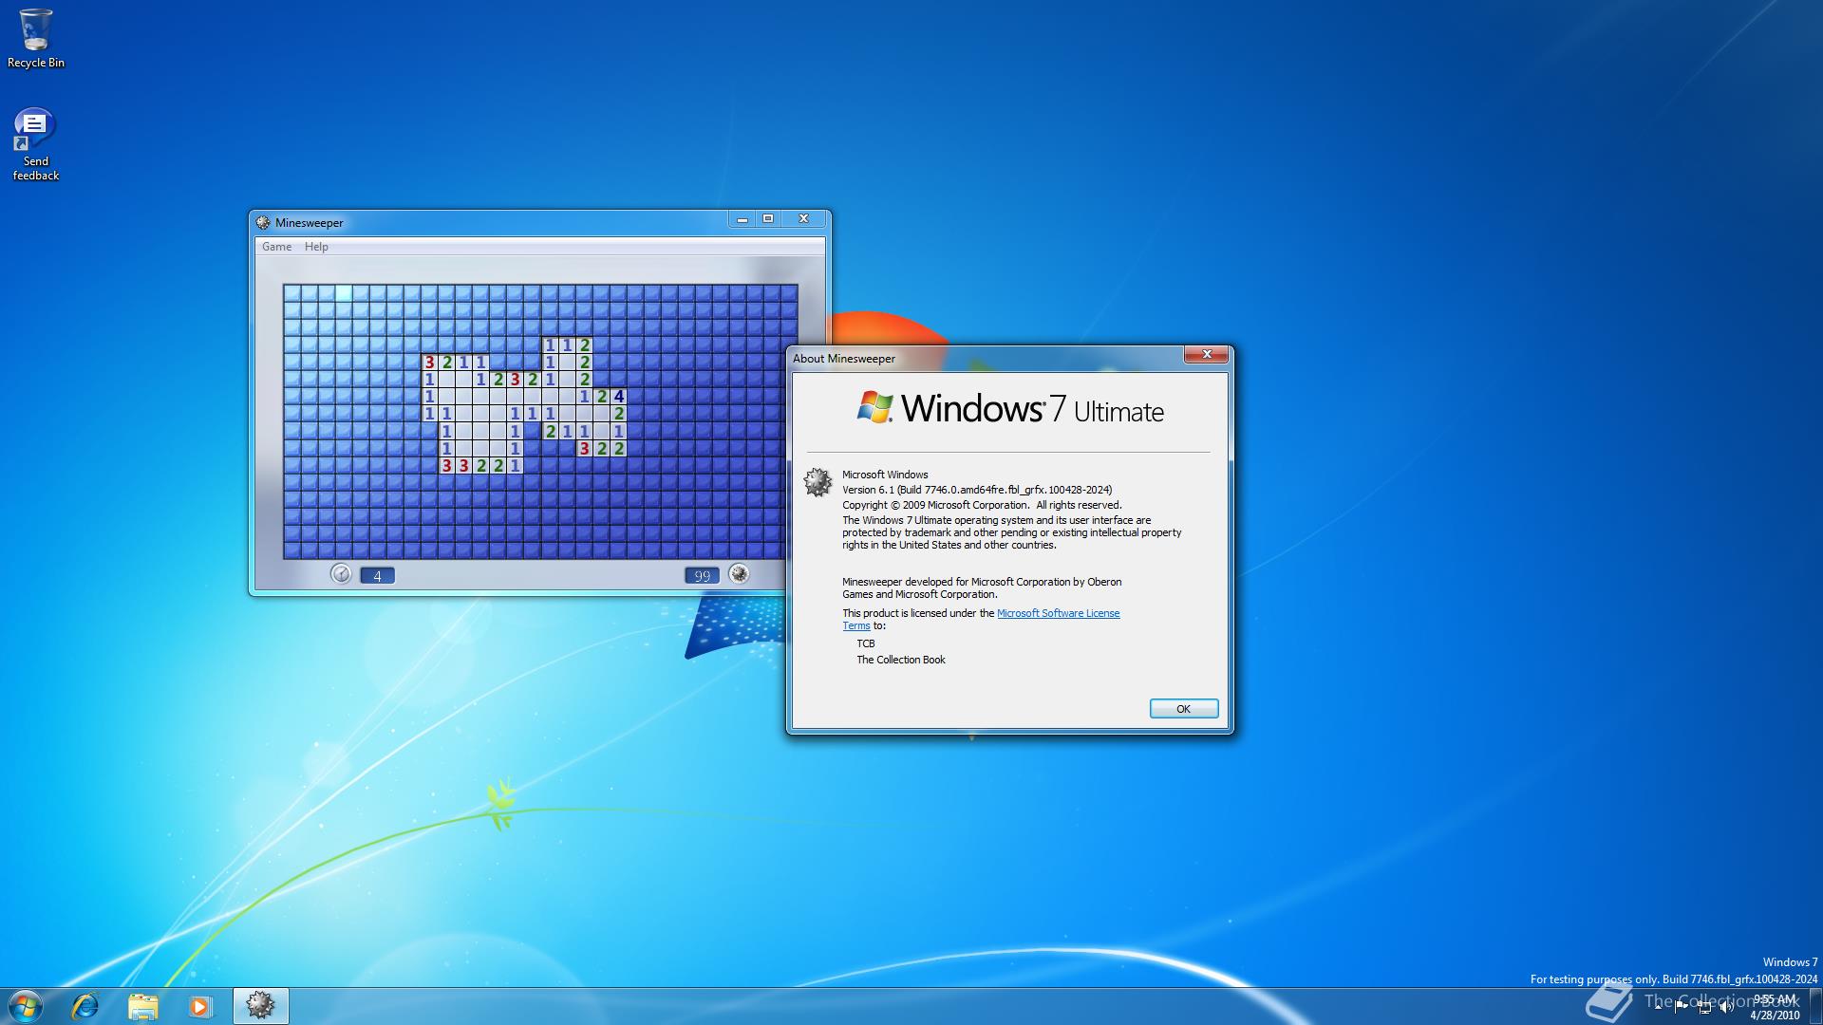Open the volume speaker tray icon
Screen dimensions: 1823x1025
[x=1726, y=1007]
